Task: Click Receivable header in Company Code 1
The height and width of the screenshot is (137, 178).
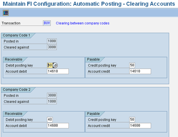Action: tap(14, 59)
